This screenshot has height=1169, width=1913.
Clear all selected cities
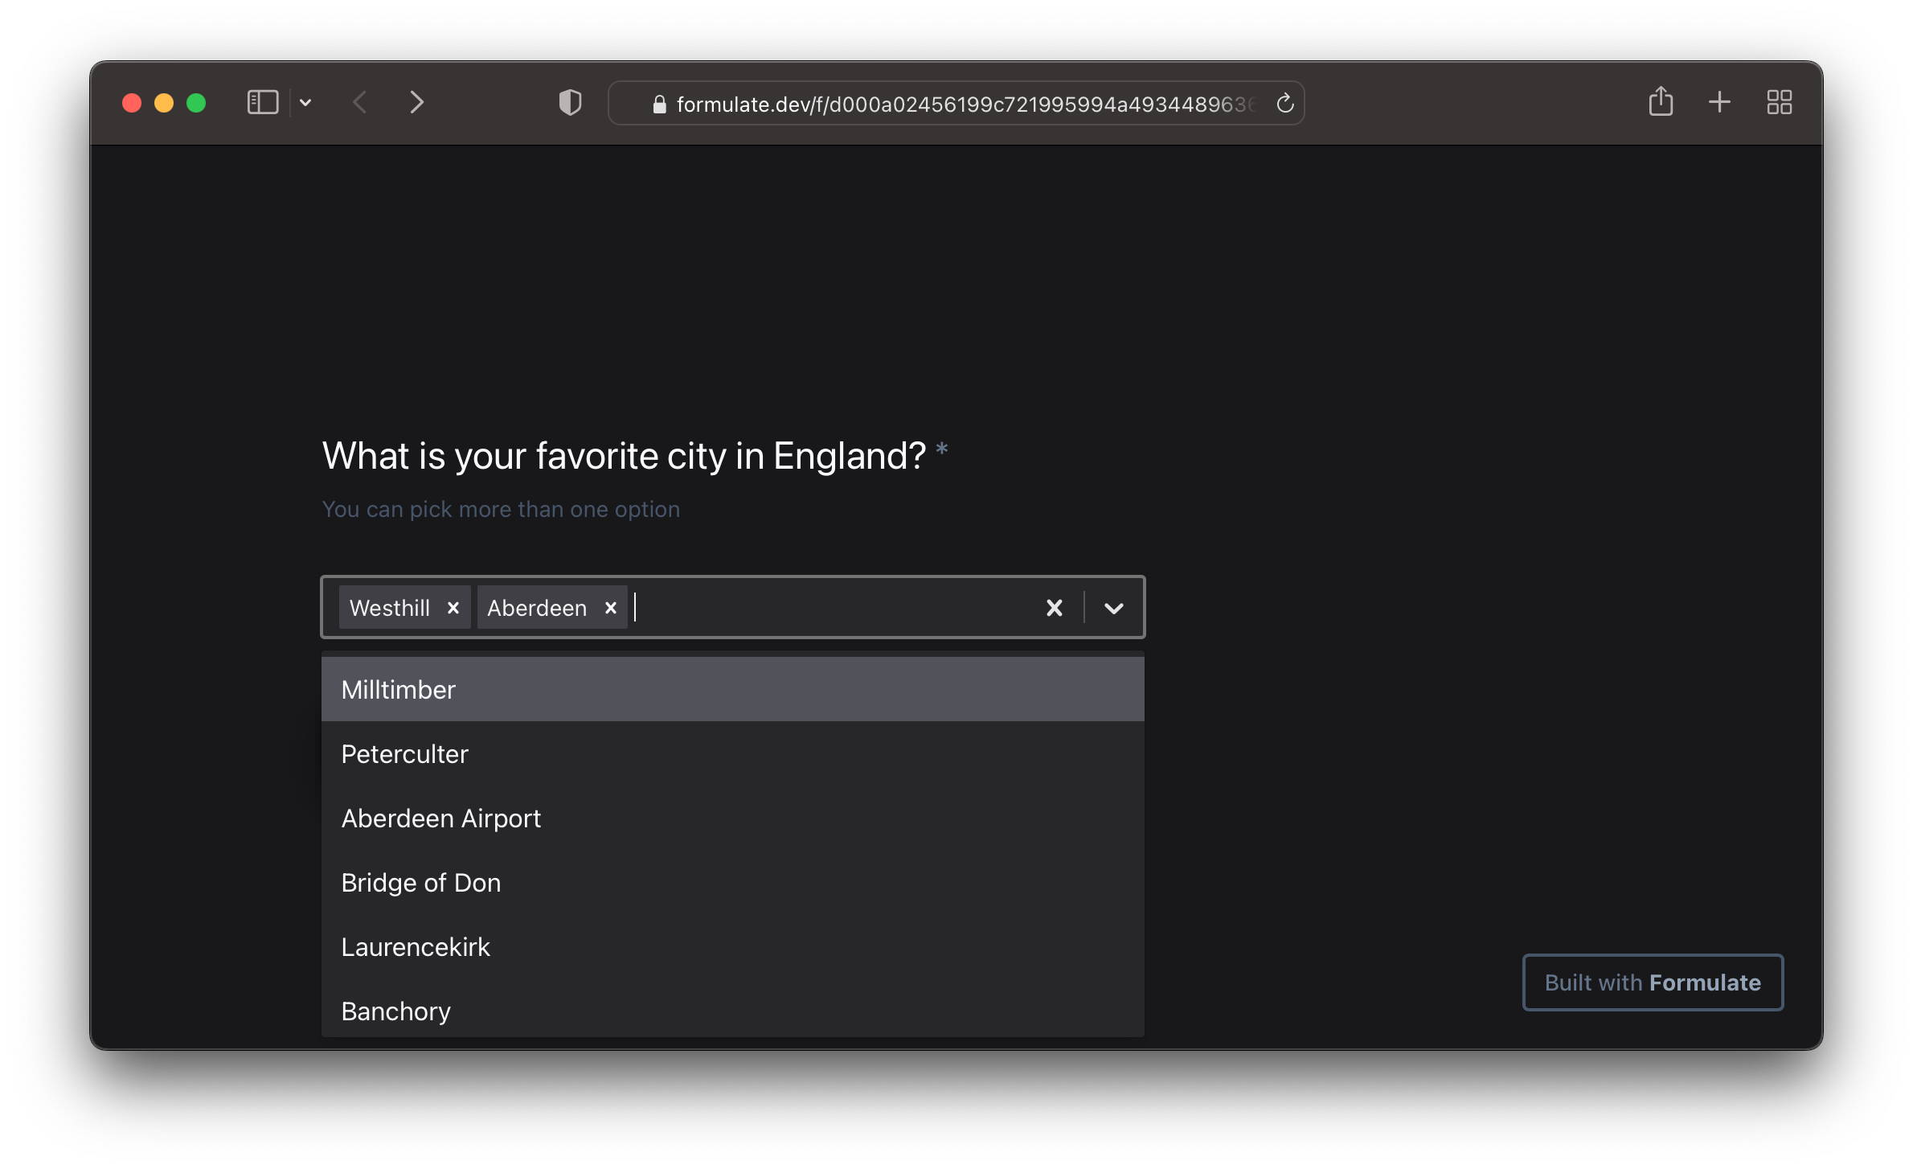pos(1054,608)
